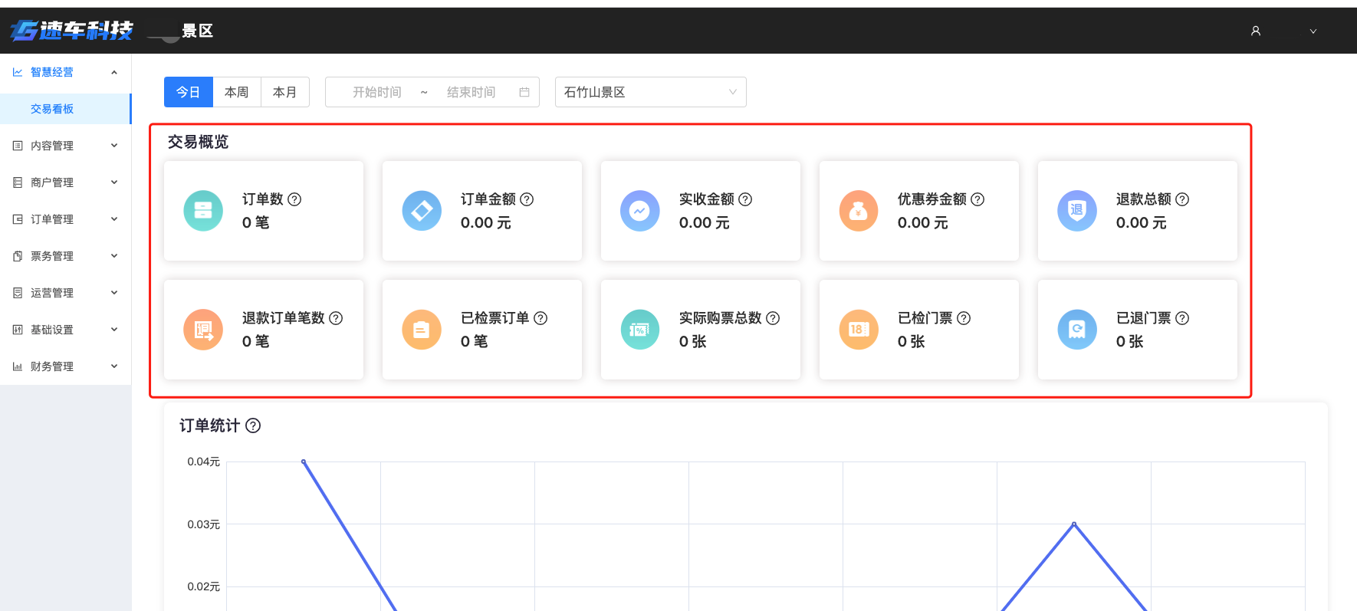Open help tooltip next to 已检票订单

pyautogui.click(x=540, y=318)
